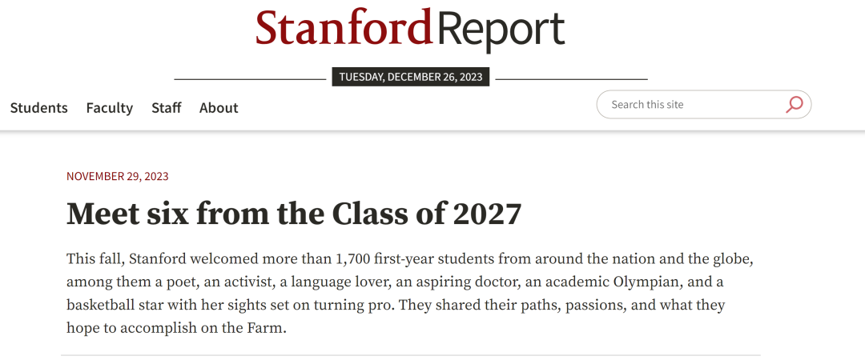This screenshot has height=360, width=865.
Task: Click the Stanford Report logo
Action: [410, 29]
